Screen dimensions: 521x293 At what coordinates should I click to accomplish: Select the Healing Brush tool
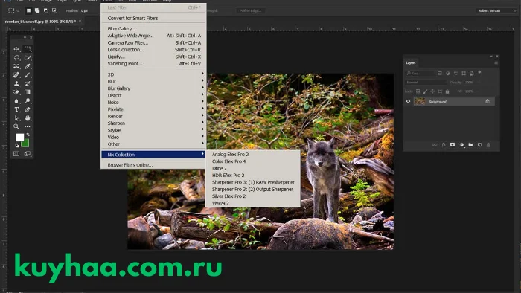[x=16, y=75]
